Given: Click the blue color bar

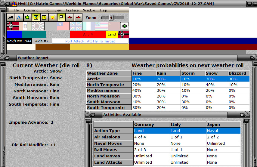Looking at the screenshot, I should 14,34.
